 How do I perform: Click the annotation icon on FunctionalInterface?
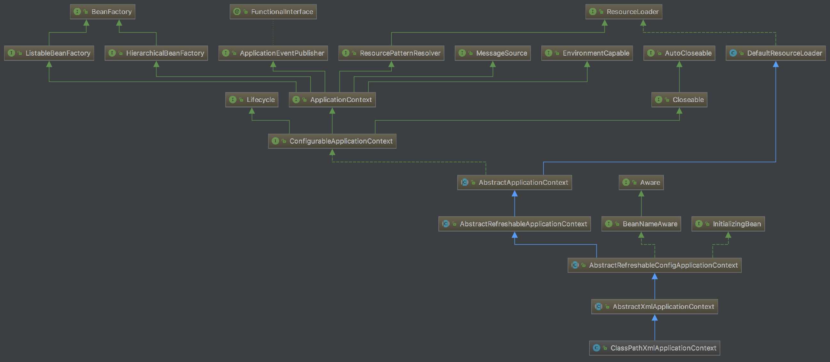pyautogui.click(x=237, y=12)
